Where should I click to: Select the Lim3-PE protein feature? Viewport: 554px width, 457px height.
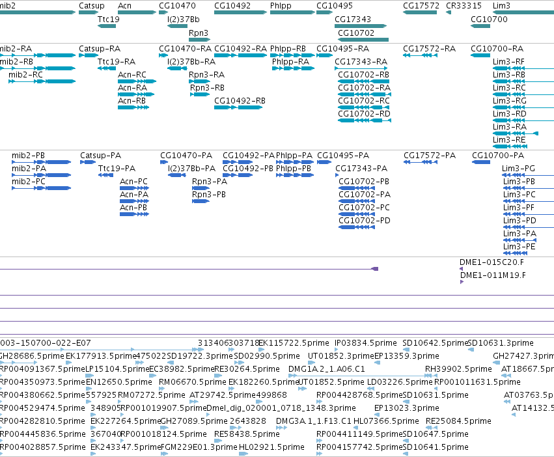pos(515,253)
